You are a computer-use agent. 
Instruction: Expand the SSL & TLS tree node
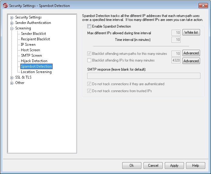(x=12, y=78)
